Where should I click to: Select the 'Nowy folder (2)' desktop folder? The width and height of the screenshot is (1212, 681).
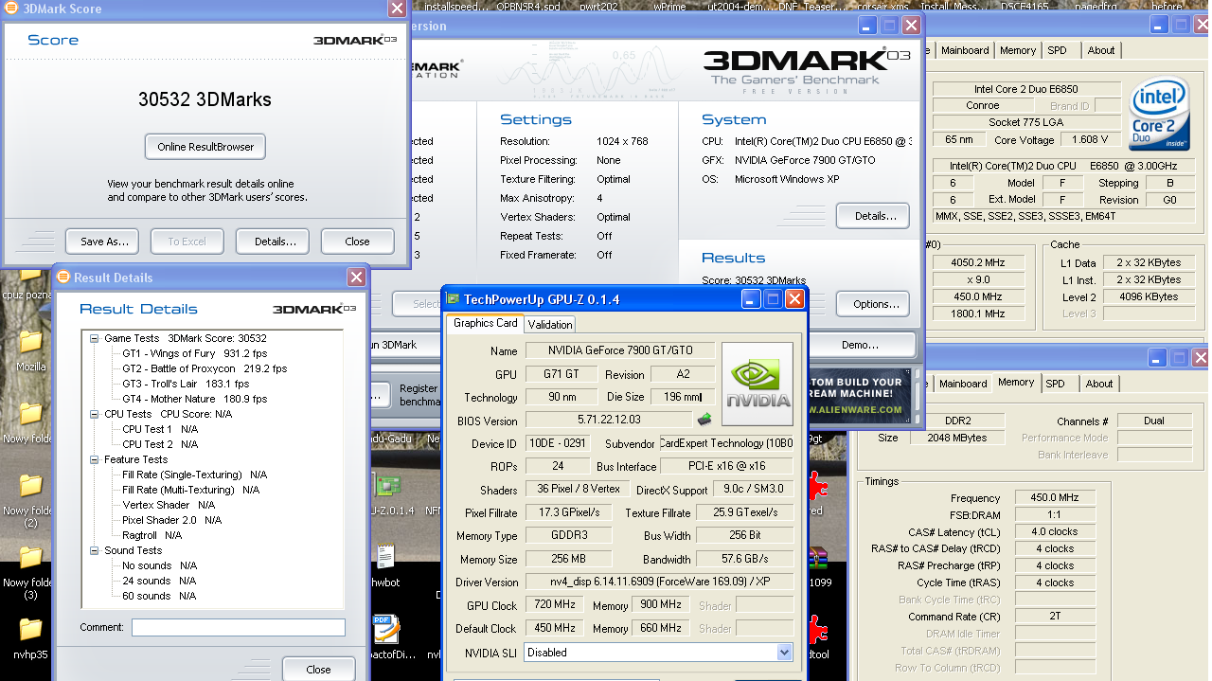coord(30,486)
